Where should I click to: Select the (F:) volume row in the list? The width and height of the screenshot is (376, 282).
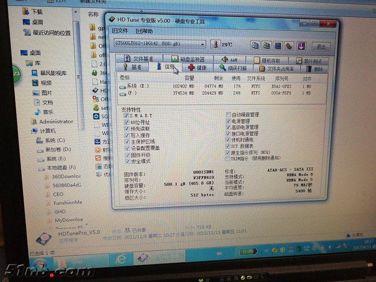coord(222,93)
